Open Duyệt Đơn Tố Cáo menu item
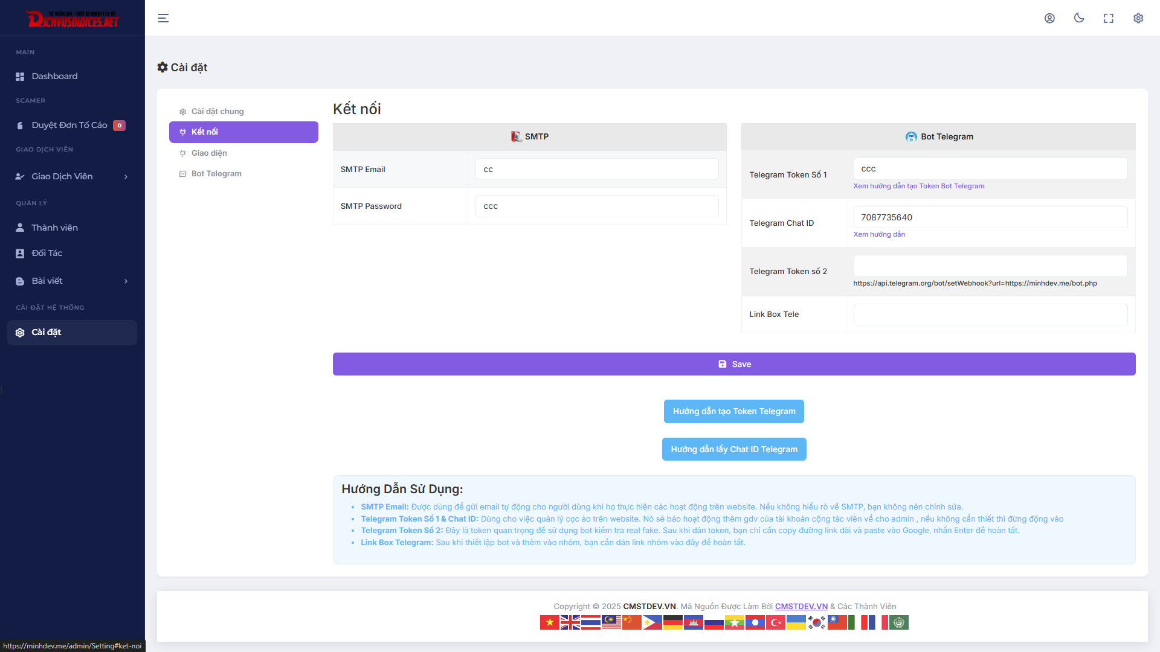The width and height of the screenshot is (1160, 652). (x=69, y=125)
